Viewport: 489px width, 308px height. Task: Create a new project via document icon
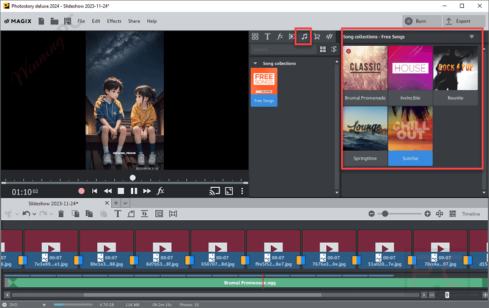(41, 21)
